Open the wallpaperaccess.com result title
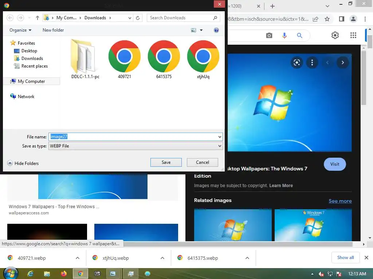The image size is (373, 279). (x=54, y=206)
